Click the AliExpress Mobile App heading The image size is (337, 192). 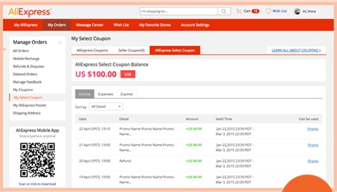(37, 130)
